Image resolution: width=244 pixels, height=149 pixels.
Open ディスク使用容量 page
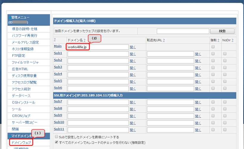click(24, 76)
